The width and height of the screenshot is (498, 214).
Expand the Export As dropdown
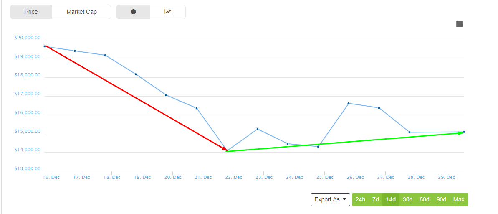[x=330, y=199]
